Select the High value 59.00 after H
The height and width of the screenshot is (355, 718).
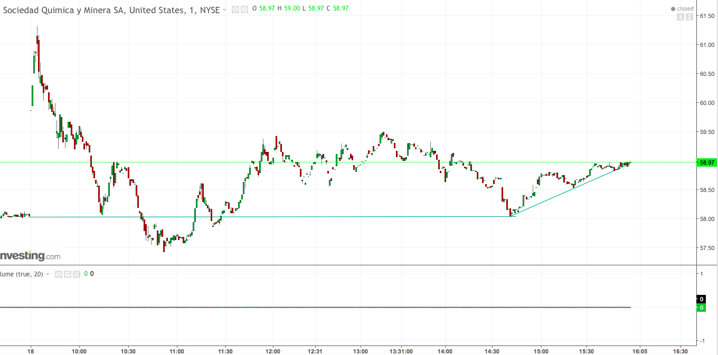(x=292, y=8)
